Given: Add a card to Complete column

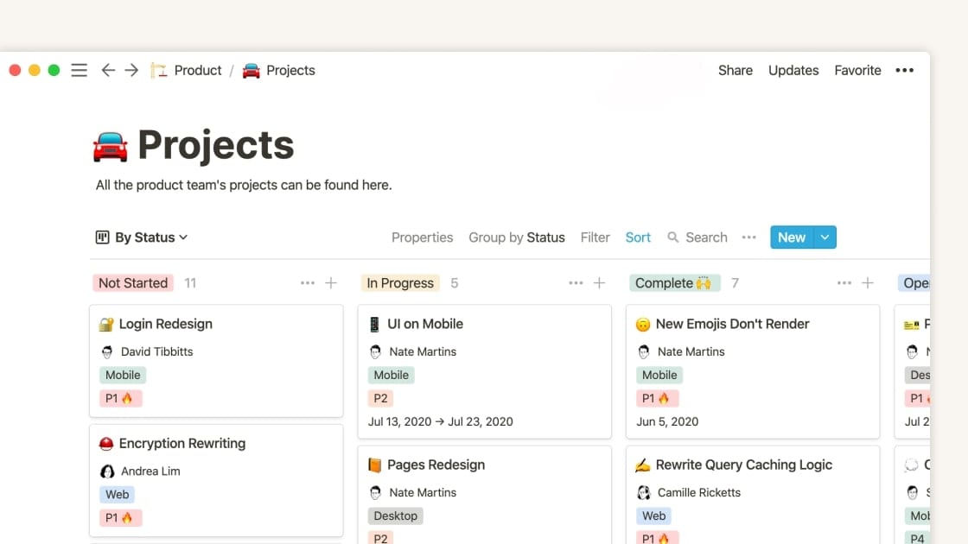Looking at the screenshot, I should (x=868, y=283).
